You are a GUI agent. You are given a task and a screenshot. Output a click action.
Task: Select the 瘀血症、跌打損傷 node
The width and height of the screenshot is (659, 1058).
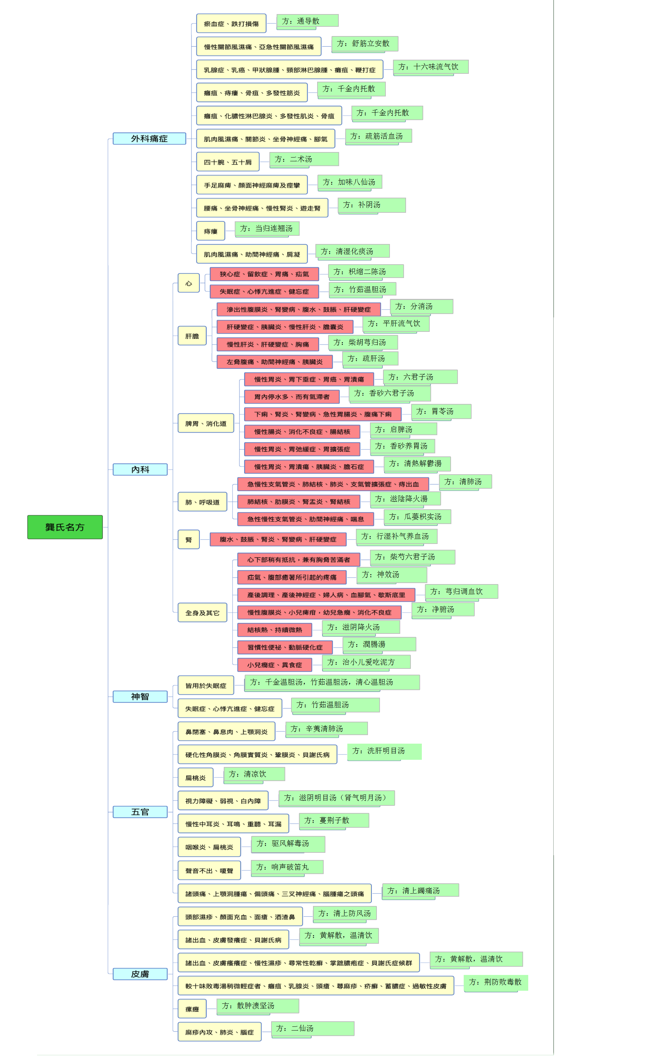pyautogui.click(x=231, y=24)
